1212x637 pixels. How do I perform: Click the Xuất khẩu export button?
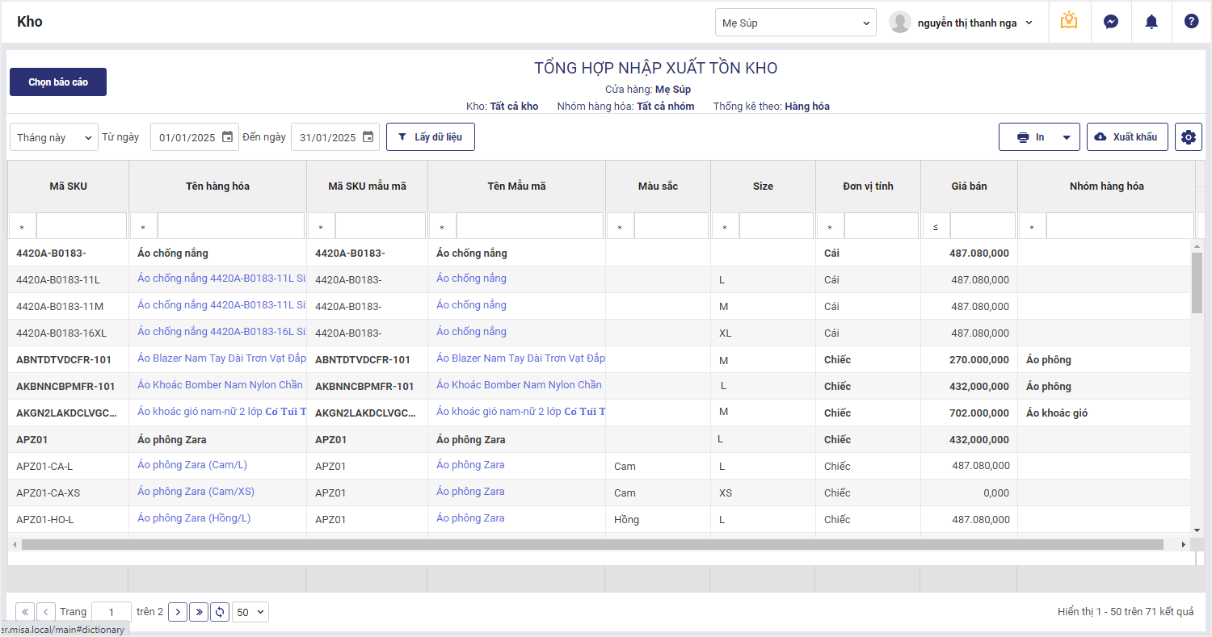pyautogui.click(x=1127, y=137)
